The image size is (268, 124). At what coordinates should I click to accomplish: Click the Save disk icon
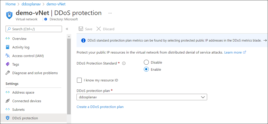(81, 29)
